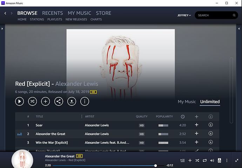
Task: Download the album using circular download icon
Action: tap(72, 101)
